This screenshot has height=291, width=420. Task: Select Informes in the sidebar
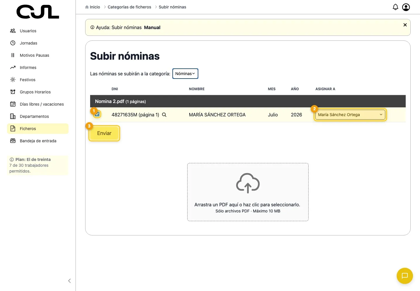[38, 68]
